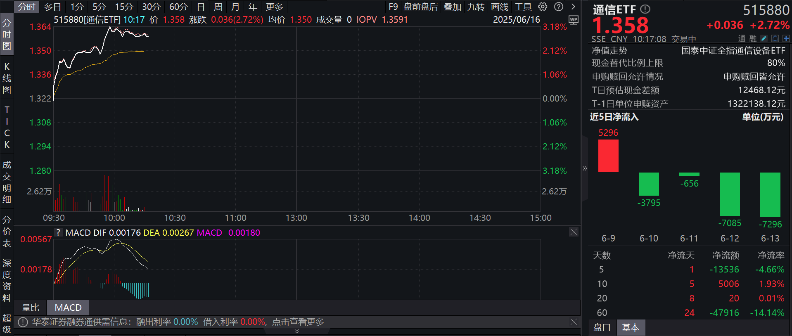Switch to 多日 multi-day tab

pos(52,7)
